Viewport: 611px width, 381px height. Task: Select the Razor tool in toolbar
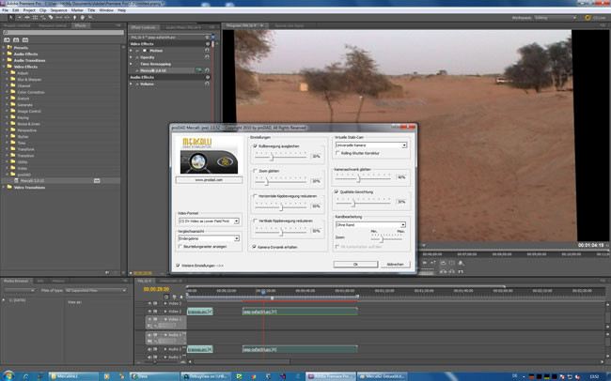point(51,18)
